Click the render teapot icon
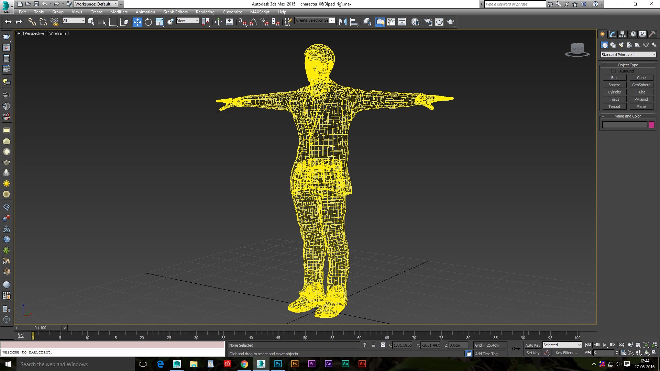The image size is (660, 371). coord(450,22)
